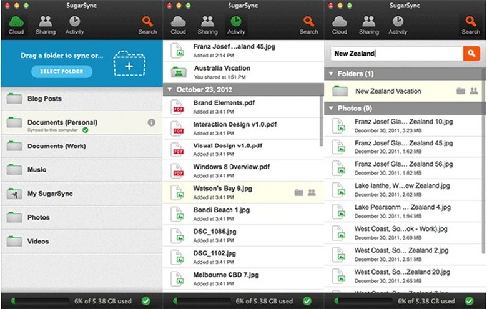487x309 pixels.
Task: Click the sync status checkmark in the middle window
Action: pos(307,301)
